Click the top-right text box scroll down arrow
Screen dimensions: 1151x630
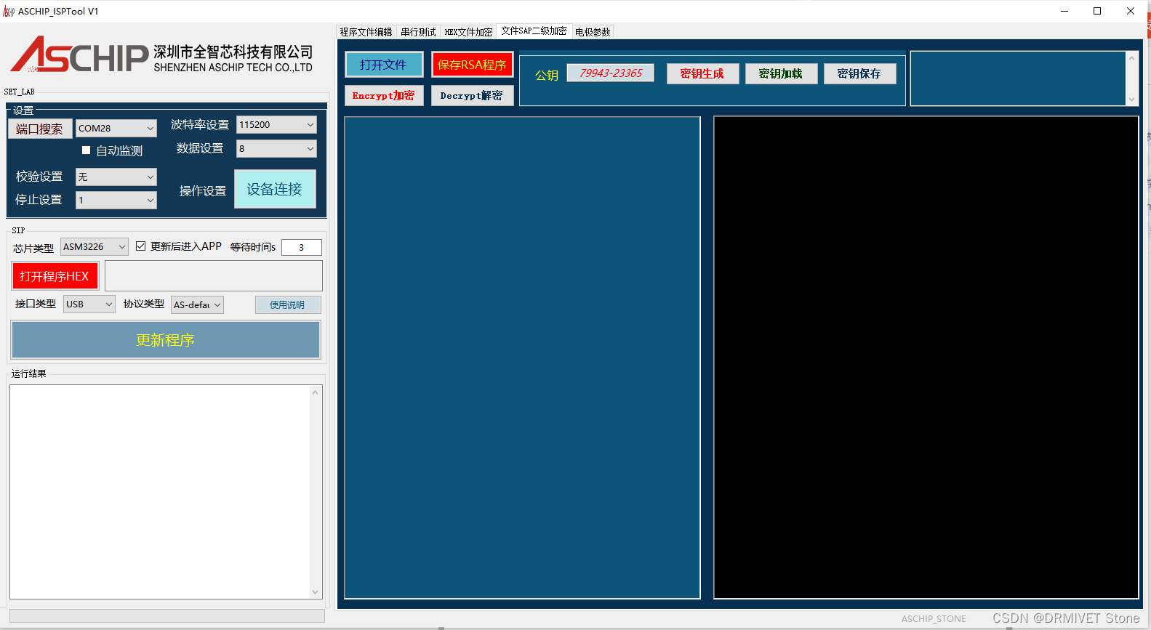(1131, 100)
